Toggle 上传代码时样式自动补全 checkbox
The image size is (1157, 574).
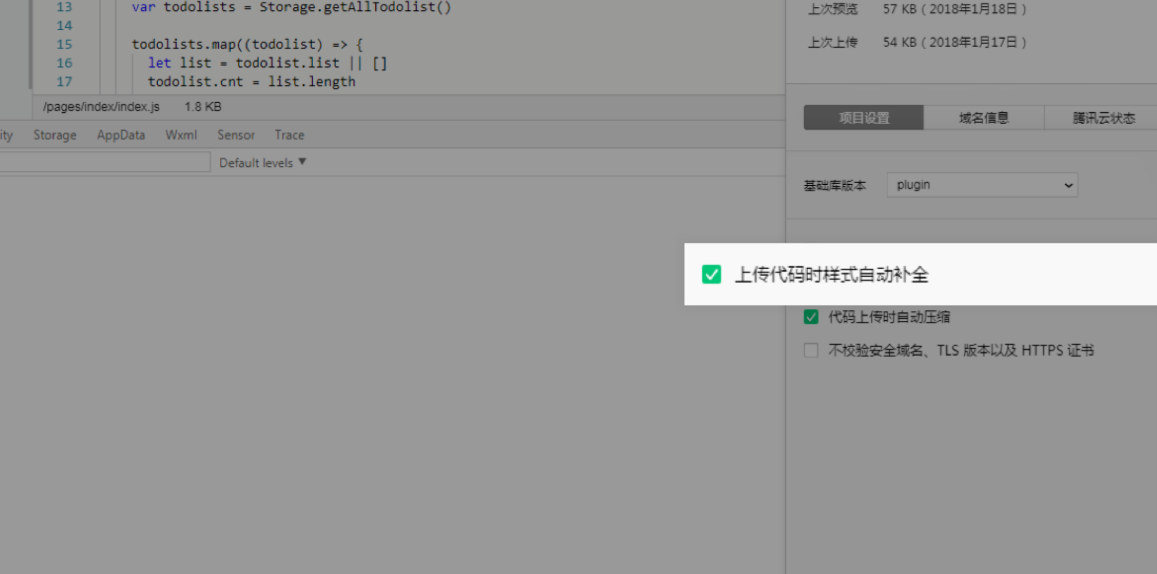click(x=711, y=274)
